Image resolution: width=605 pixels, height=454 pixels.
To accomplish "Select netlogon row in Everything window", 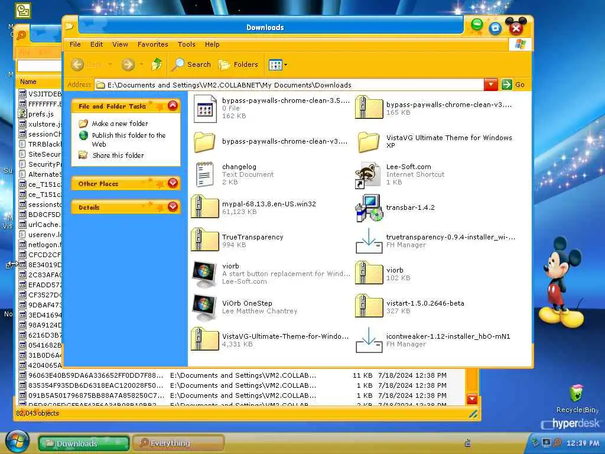I will click(40, 244).
